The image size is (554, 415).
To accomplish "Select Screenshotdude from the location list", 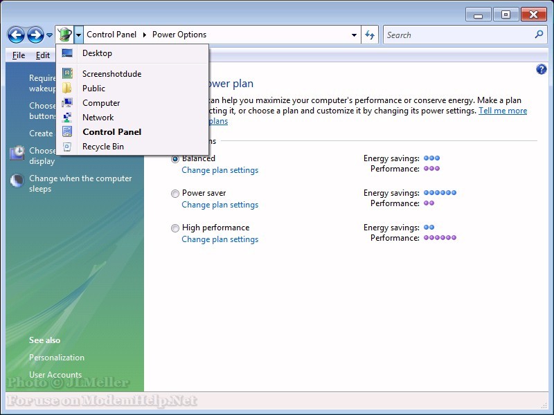I will point(132,74).
